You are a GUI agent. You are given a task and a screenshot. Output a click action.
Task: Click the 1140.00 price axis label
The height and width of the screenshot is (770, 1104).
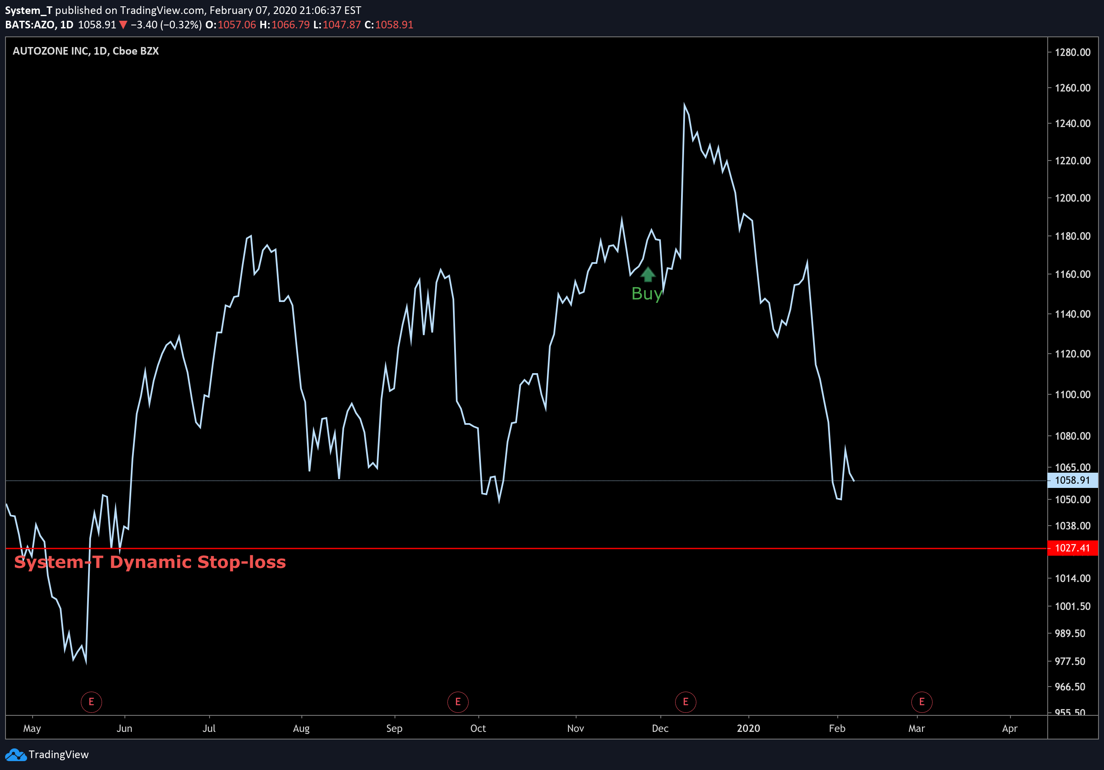click(1073, 314)
